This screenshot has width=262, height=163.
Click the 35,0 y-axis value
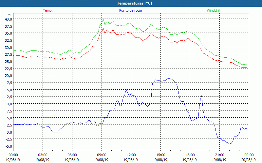click(9, 33)
